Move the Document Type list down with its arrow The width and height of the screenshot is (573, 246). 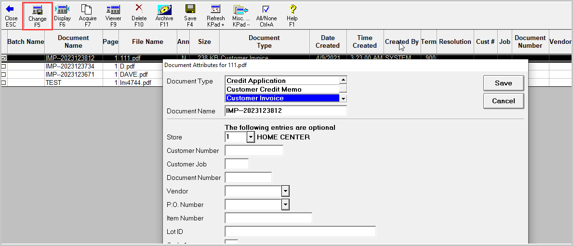point(343,98)
